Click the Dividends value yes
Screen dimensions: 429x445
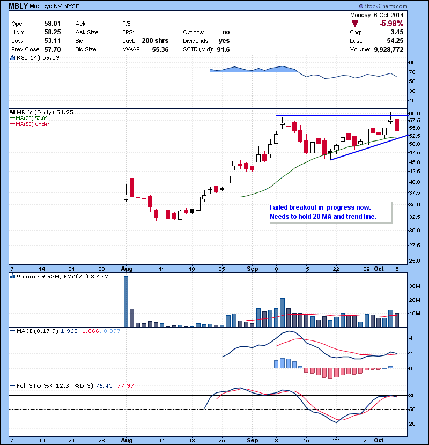pos(224,41)
